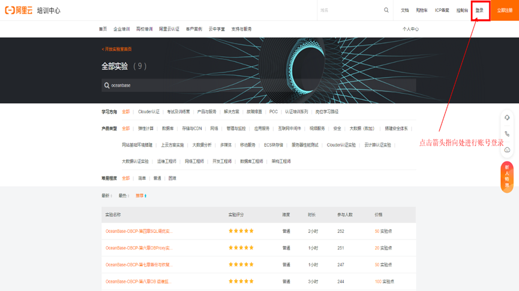Sort experiments by 最热

pyautogui.click(x=122, y=196)
